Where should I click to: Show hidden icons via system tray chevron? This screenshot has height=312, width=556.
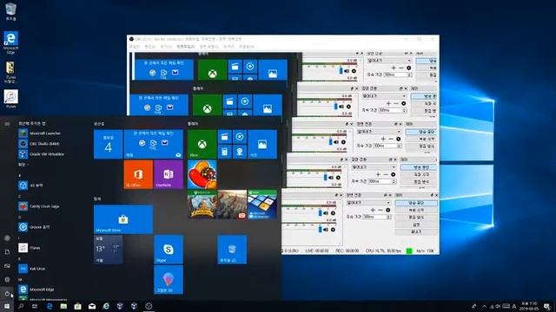pos(485,306)
